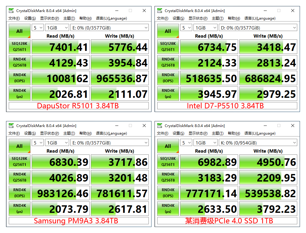Screen dimensions: 306x233
Task: Select the 7401.41 sequential read result
Action: [x=60, y=47]
